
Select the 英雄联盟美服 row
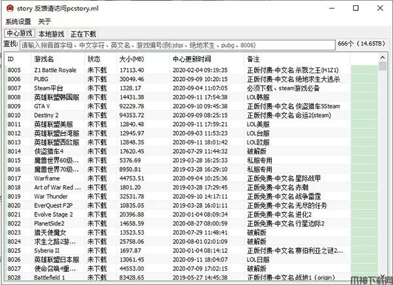click(191, 124)
